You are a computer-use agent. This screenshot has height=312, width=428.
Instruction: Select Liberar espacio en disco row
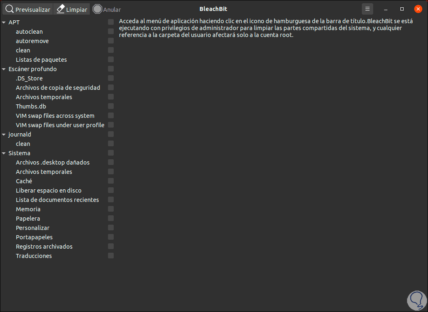tap(49, 191)
